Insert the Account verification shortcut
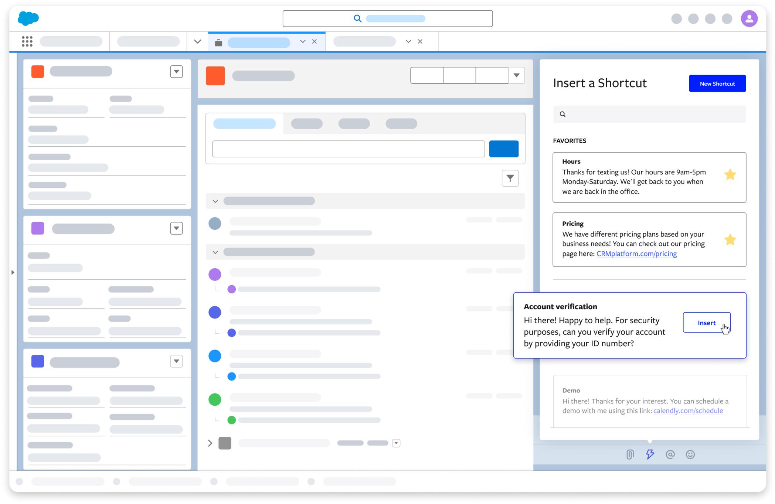 (706, 322)
